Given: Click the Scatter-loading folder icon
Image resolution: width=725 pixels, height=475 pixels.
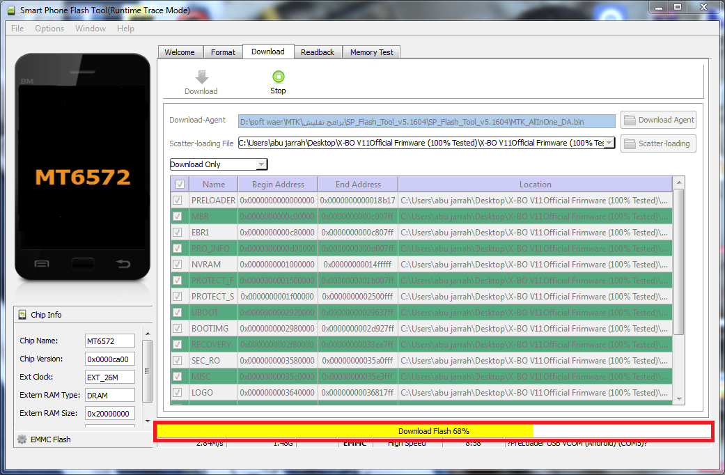Looking at the screenshot, I should (630, 144).
